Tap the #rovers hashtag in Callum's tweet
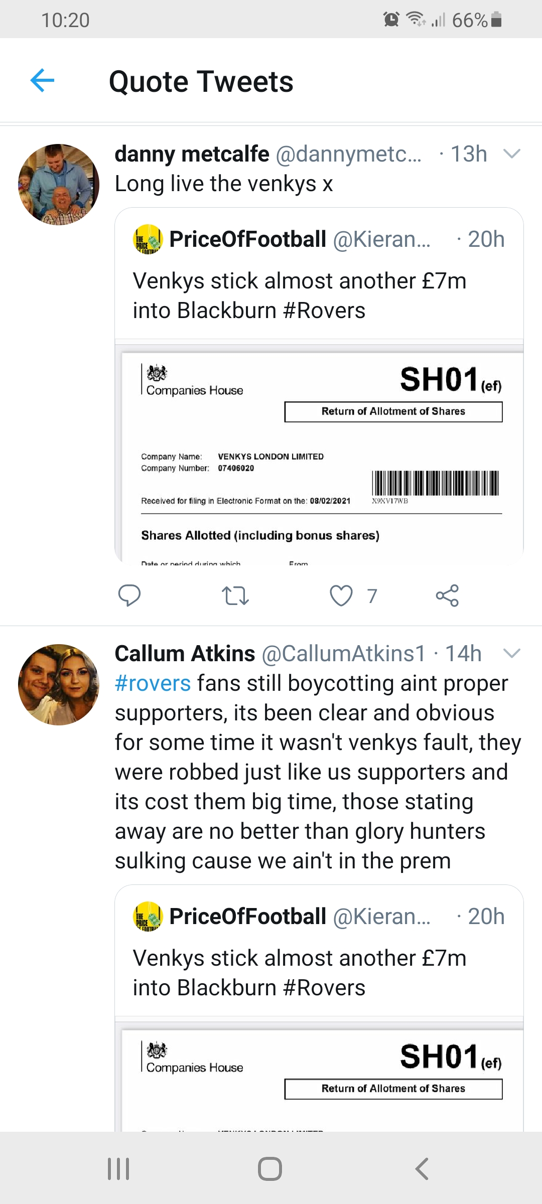The width and height of the screenshot is (542, 1204). (153, 683)
